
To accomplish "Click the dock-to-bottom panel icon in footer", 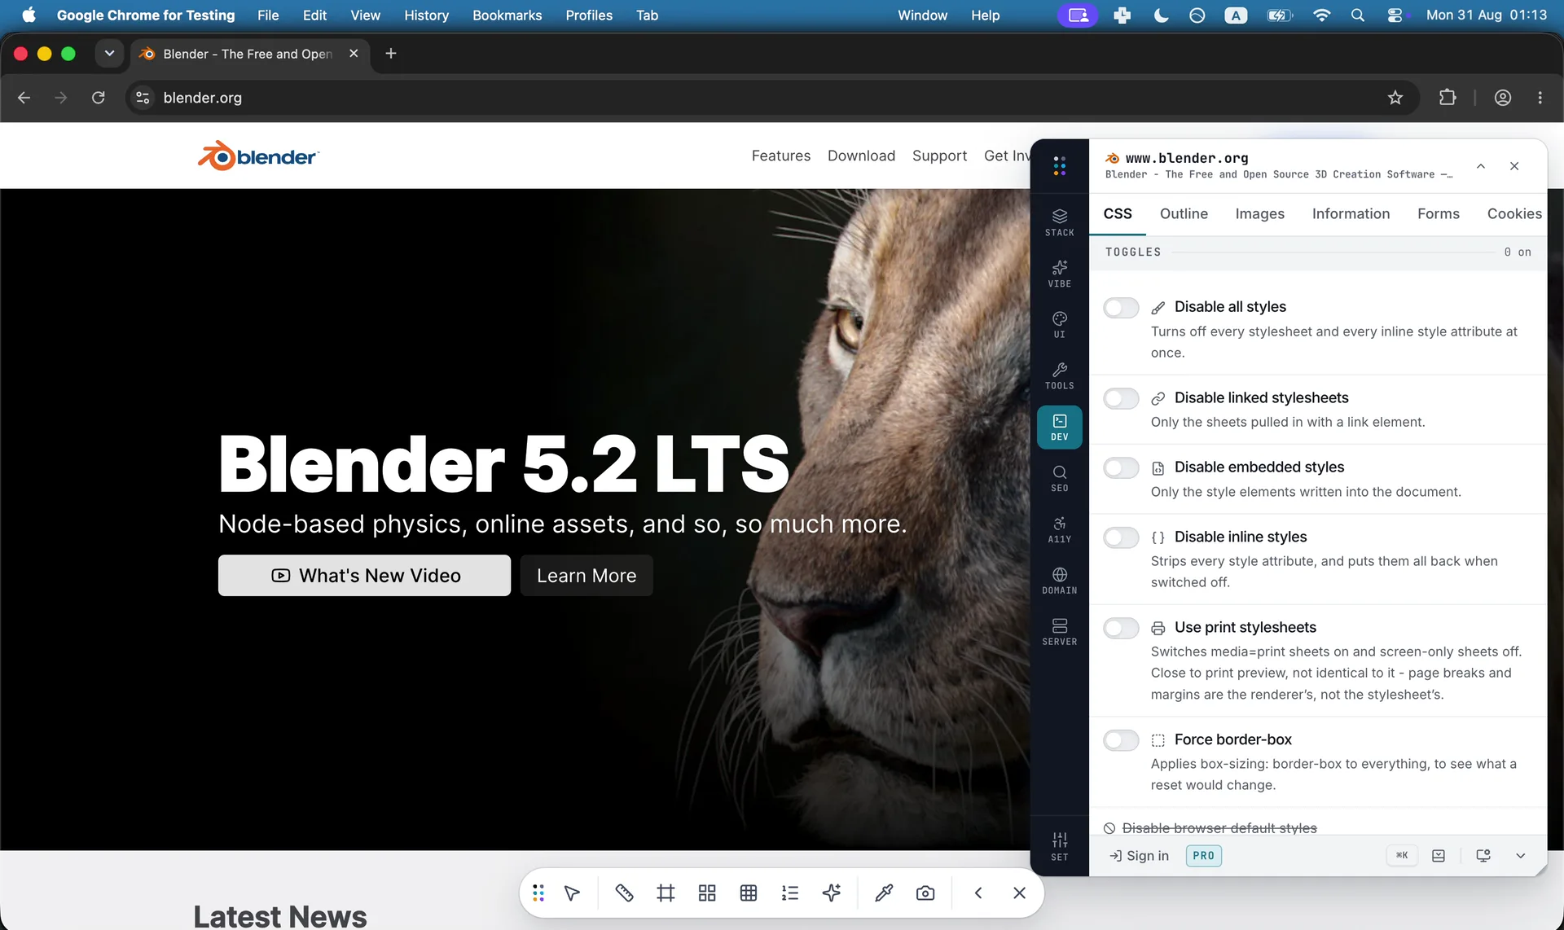I will coord(1439,856).
